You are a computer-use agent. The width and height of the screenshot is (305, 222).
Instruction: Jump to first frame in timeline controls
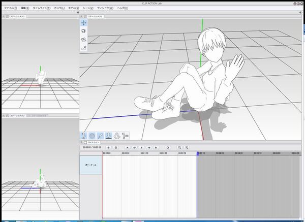click(x=128, y=147)
